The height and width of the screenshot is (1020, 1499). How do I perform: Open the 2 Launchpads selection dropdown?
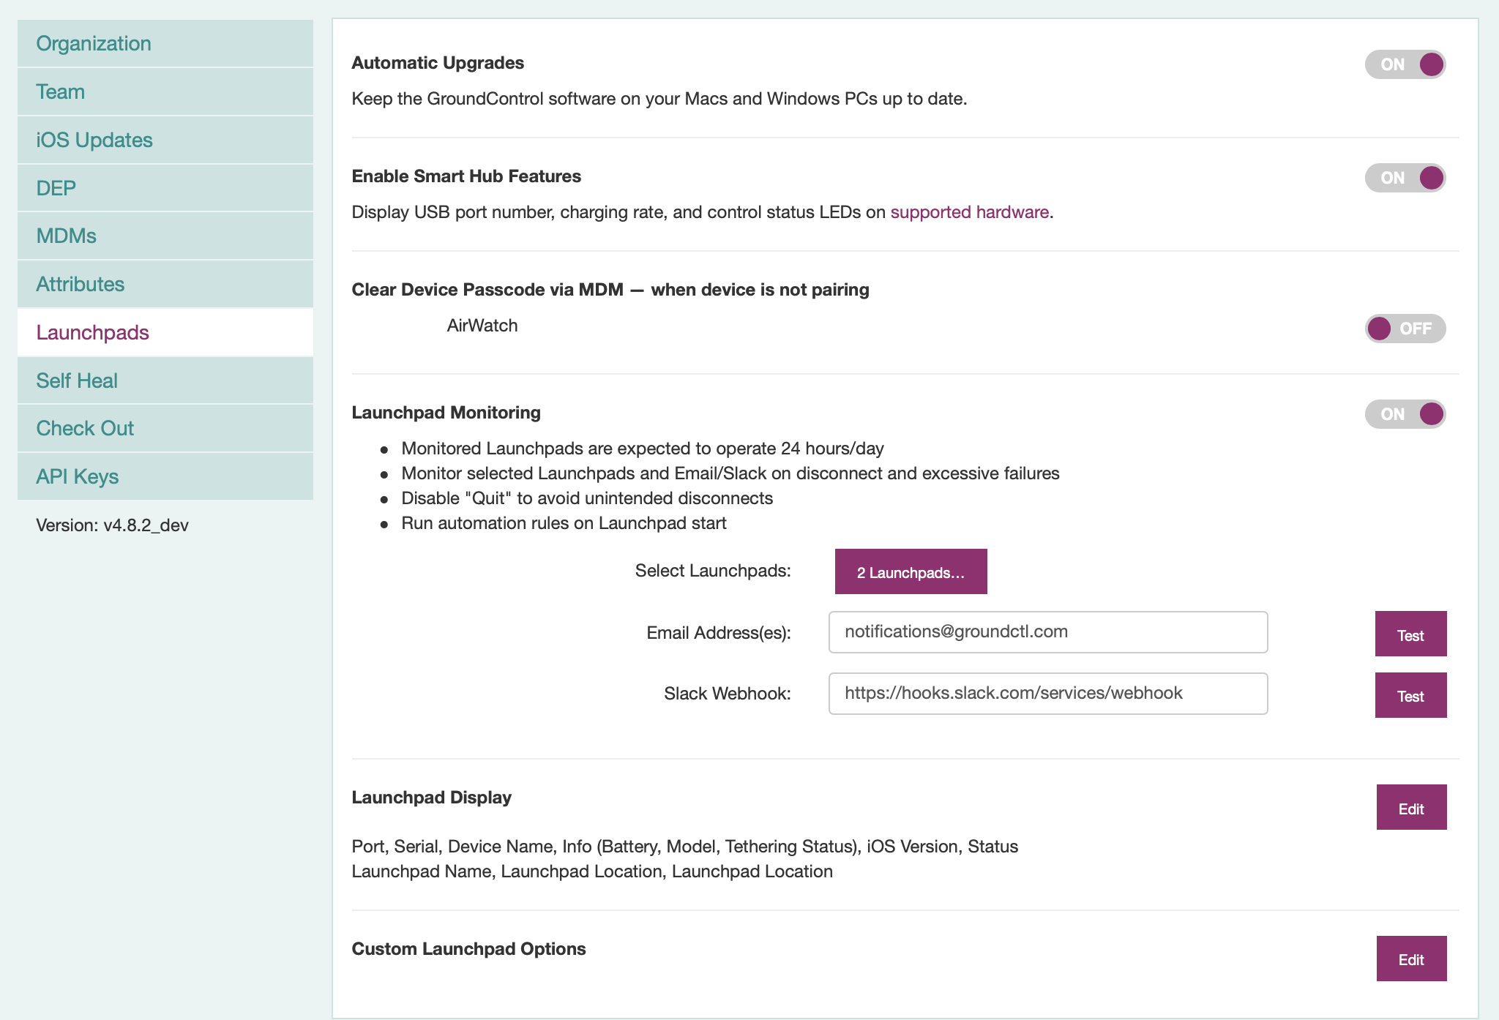coord(911,571)
